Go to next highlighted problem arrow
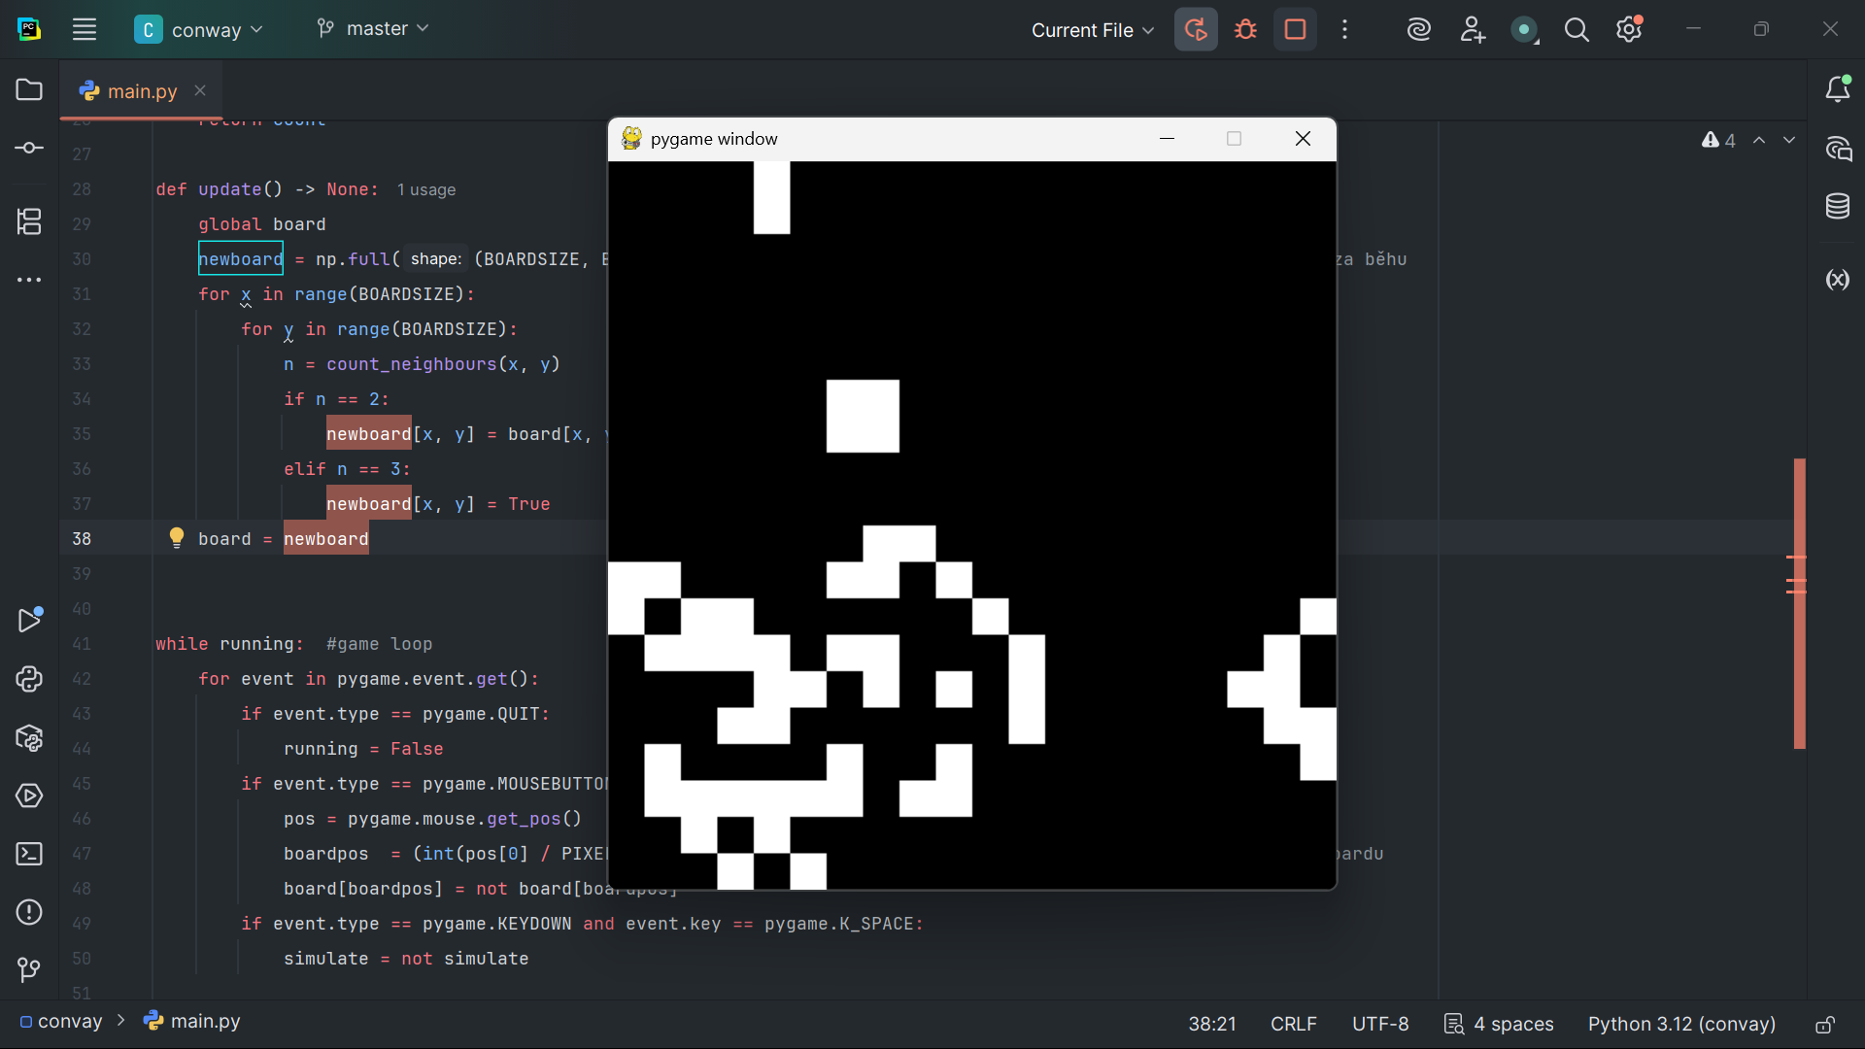This screenshot has width=1865, height=1049. pos(1789,140)
